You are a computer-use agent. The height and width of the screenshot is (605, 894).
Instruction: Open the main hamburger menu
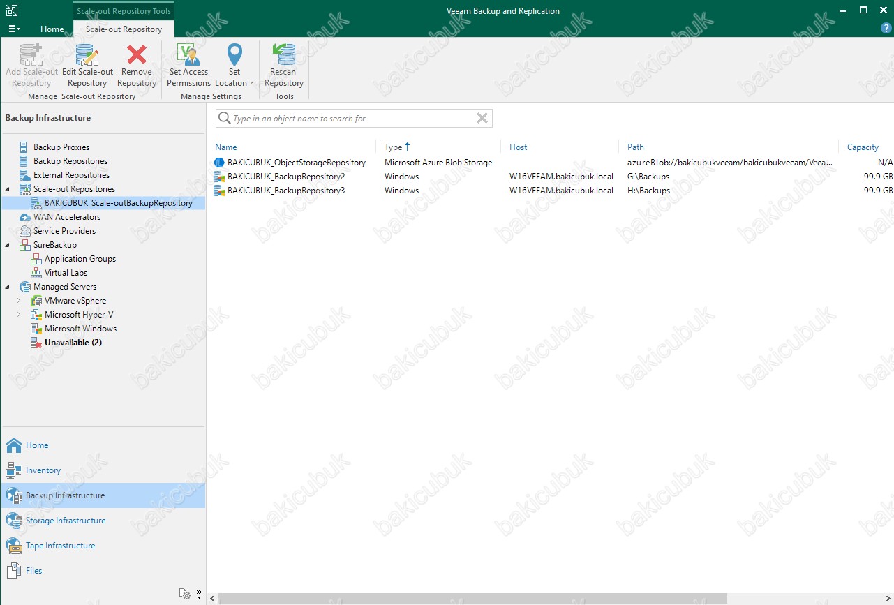click(14, 29)
